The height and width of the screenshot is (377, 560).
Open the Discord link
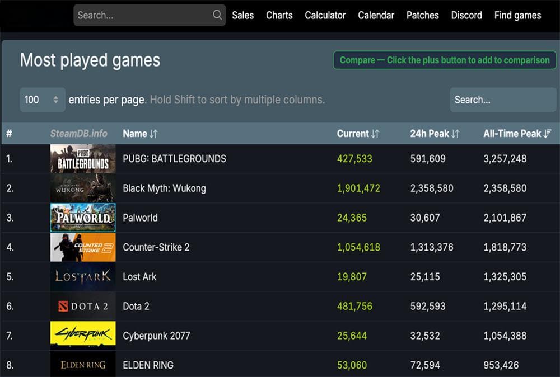pyautogui.click(x=466, y=15)
